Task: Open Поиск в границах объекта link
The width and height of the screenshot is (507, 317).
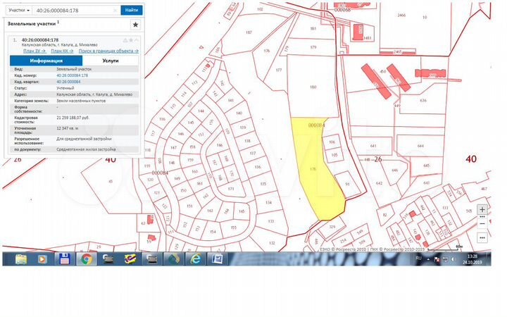Action: click(108, 51)
